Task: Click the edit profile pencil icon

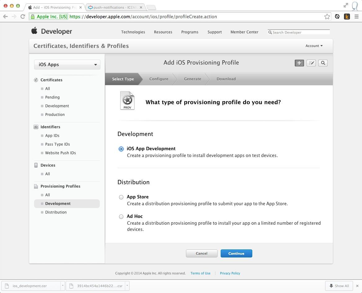Action: pos(311,63)
